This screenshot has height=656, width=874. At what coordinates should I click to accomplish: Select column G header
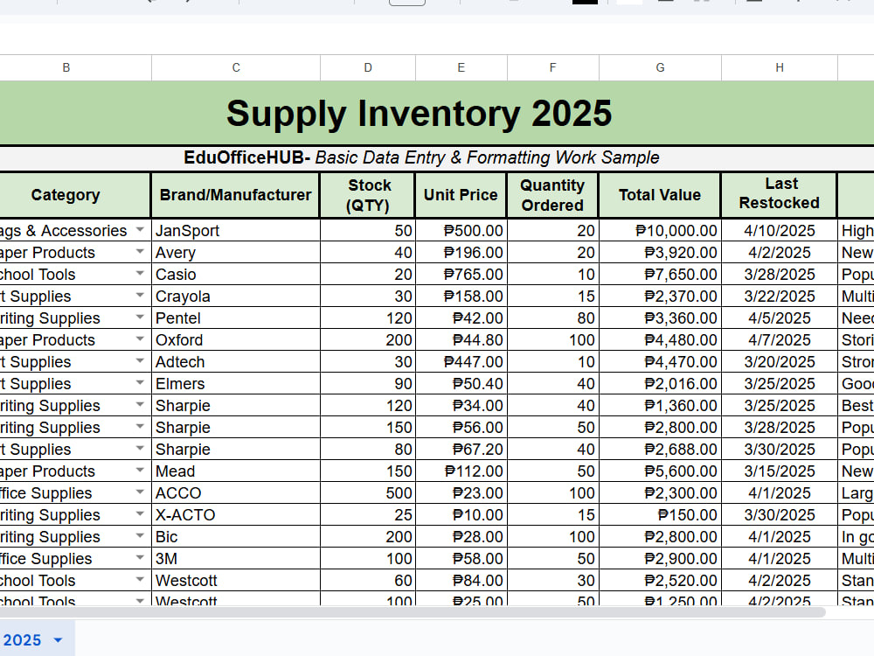pos(660,67)
